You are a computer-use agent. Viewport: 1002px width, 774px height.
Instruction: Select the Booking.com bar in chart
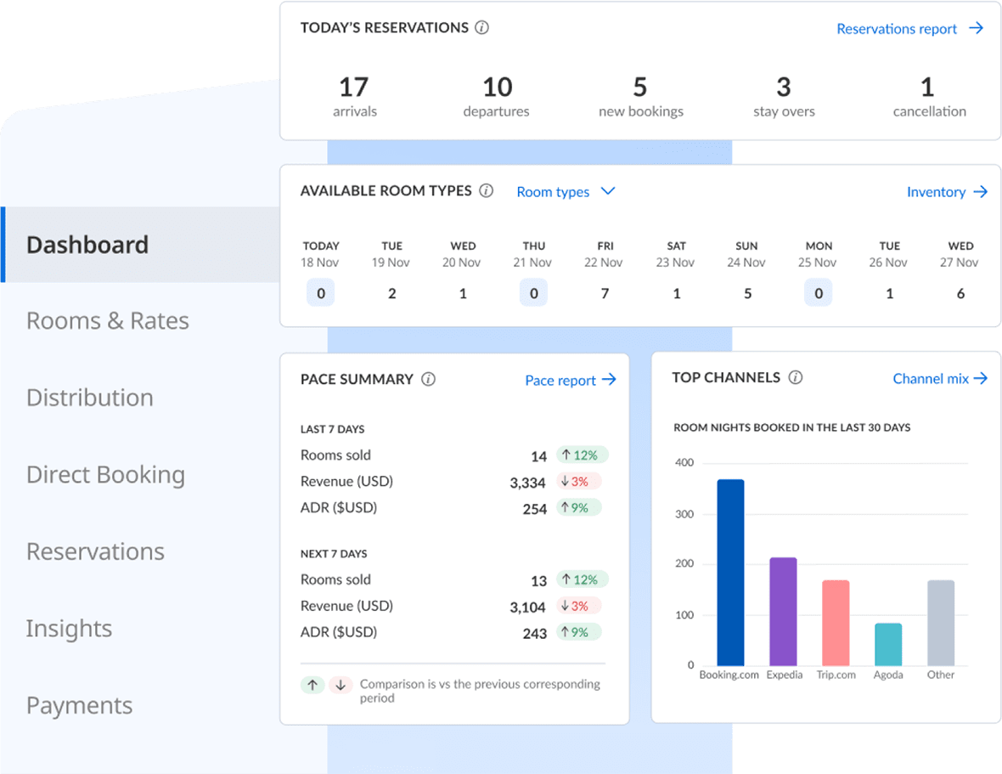(730, 572)
